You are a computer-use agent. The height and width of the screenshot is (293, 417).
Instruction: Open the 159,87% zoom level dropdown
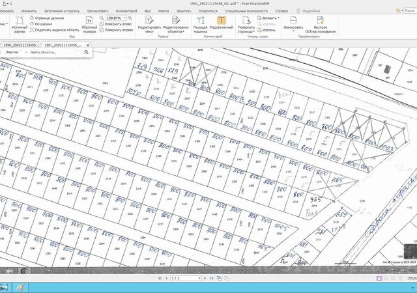124,18
